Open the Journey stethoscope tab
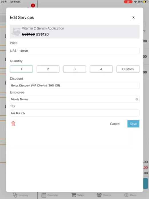 (20, 195)
